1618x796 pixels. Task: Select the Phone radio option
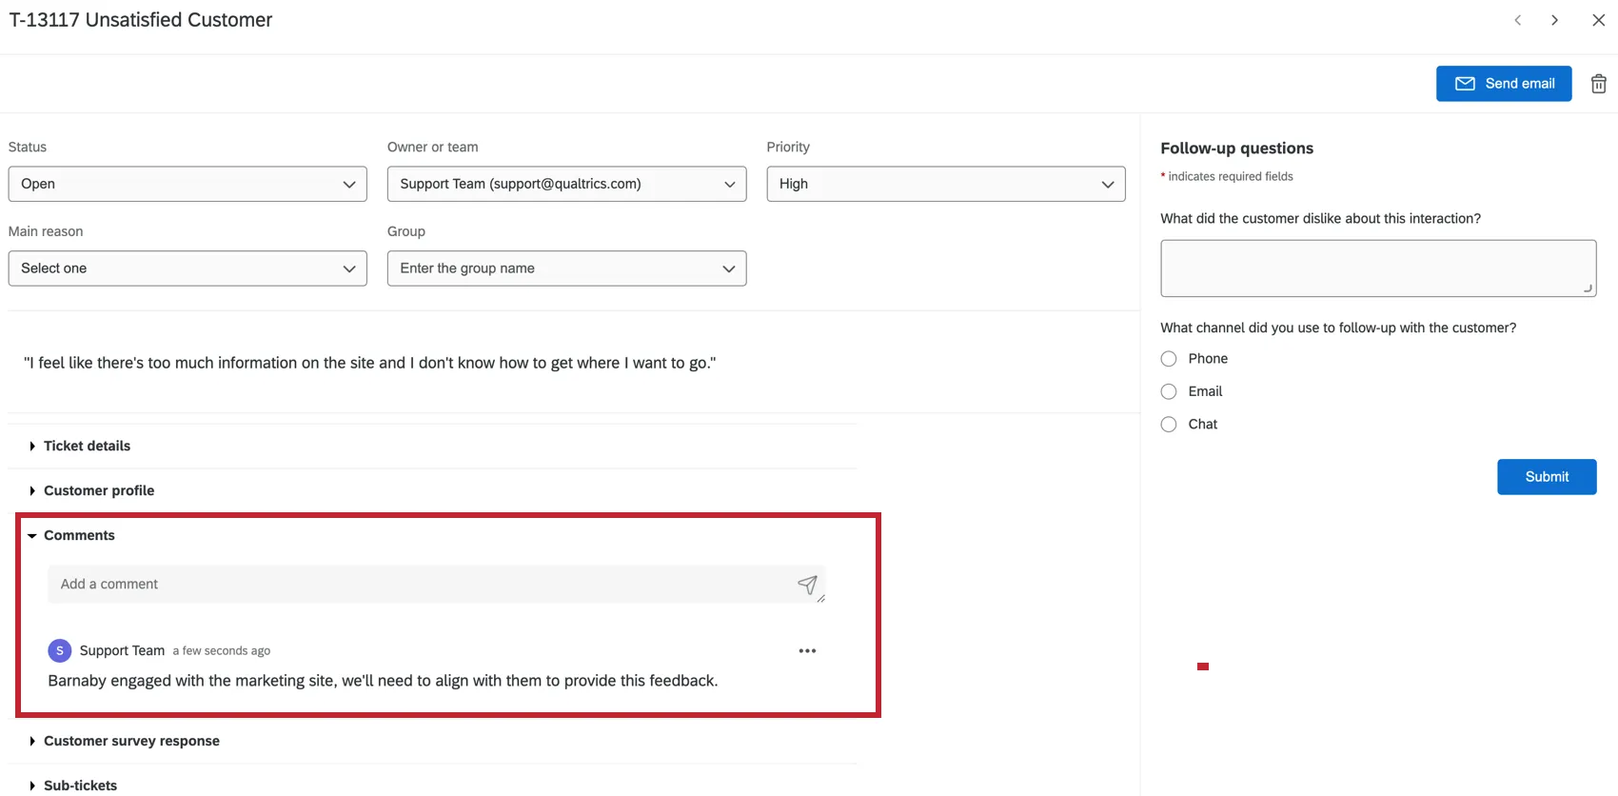[1169, 359]
